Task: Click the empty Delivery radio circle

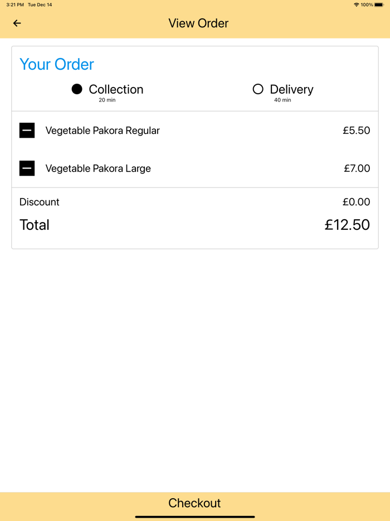Action: (258, 89)
